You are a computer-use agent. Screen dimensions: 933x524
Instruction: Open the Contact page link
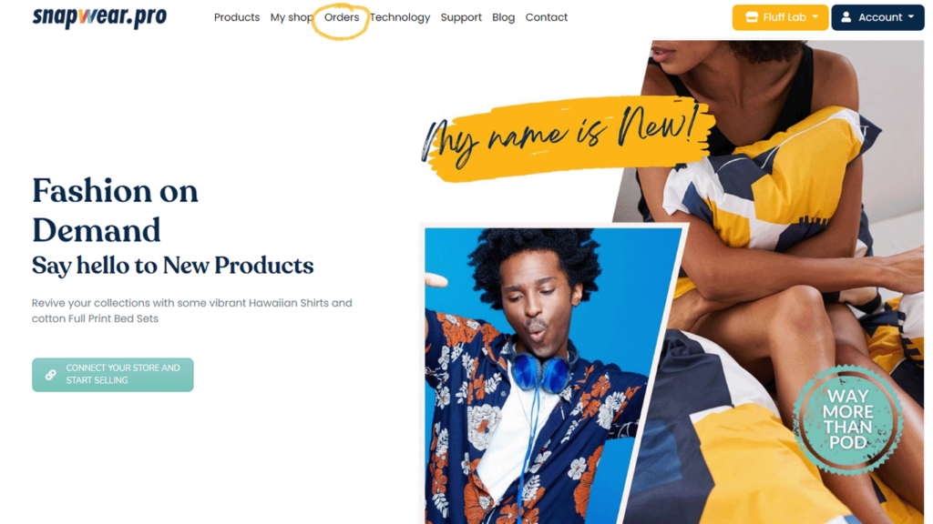pos(547,17)
